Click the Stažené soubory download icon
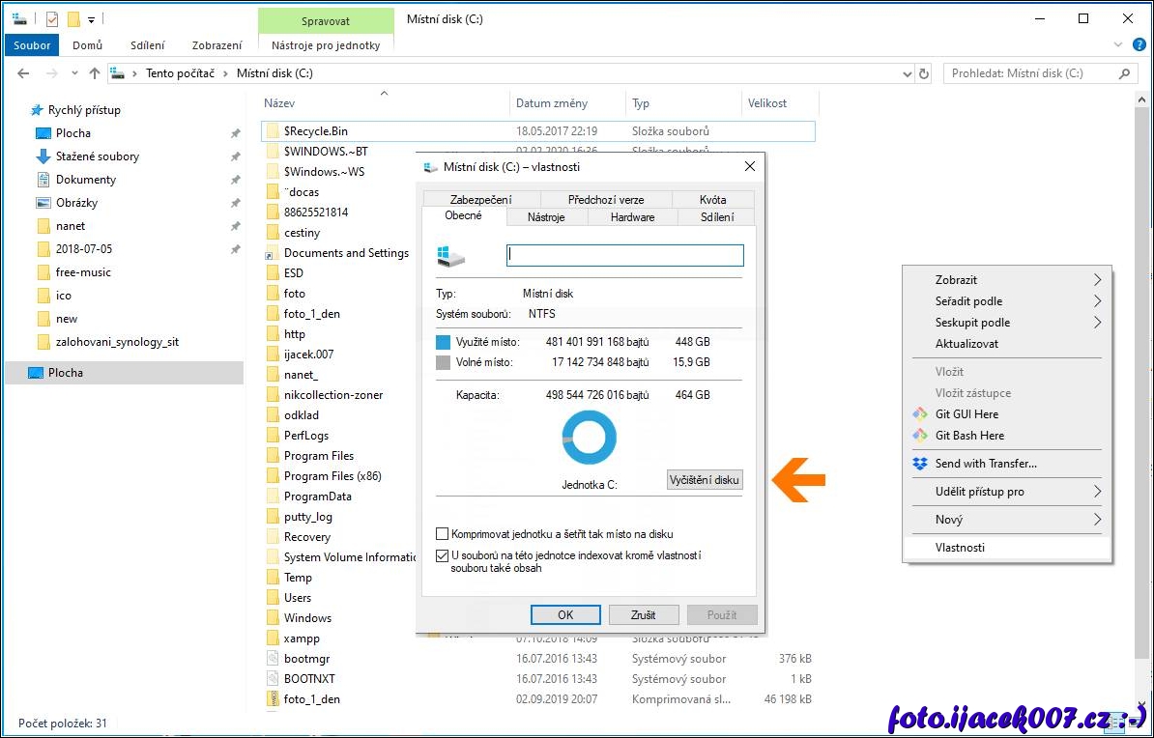The width and height of the screenshot is (1154, 738). [43, 156]
